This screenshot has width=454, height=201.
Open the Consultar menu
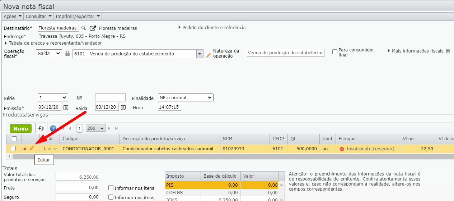point(38,16)
